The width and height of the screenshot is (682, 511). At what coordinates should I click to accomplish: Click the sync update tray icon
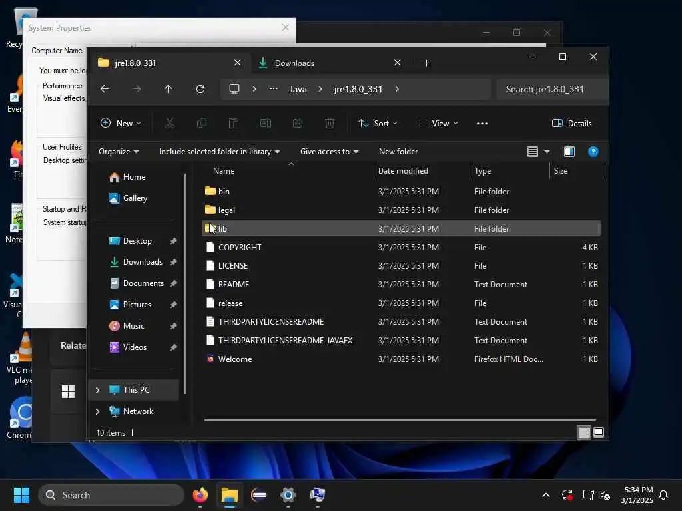tap(567, 495)
